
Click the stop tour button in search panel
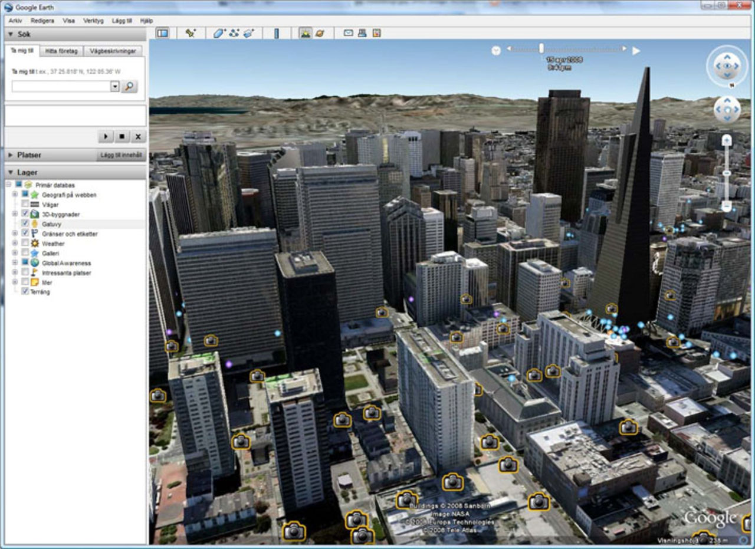[x=122, y=136]
